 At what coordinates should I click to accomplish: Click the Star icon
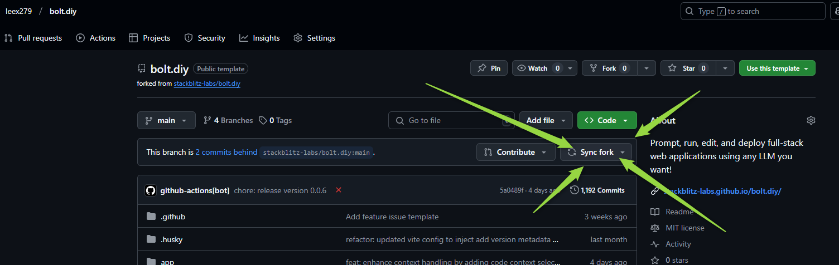click(x=672, y=68)
